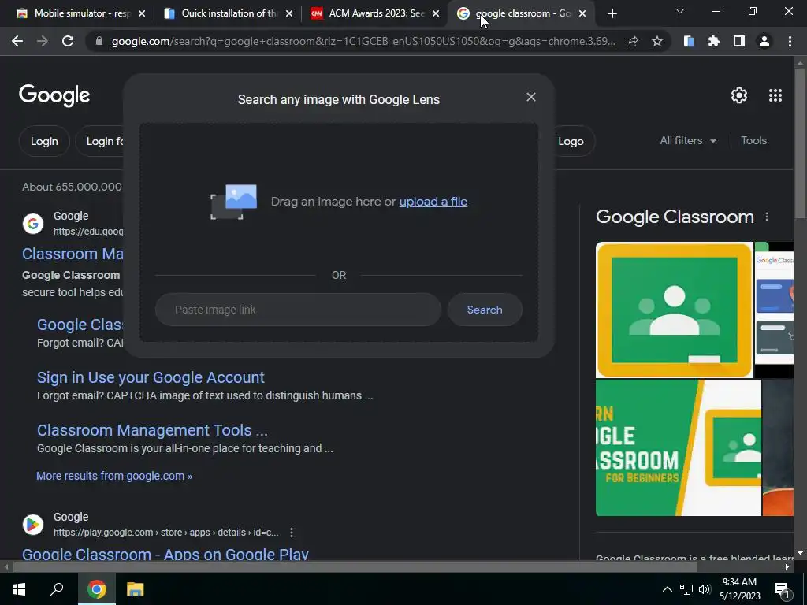Open Sign in Use your Google Account link
This screenshot has height=605, width=807.
(x=151, y=377)
